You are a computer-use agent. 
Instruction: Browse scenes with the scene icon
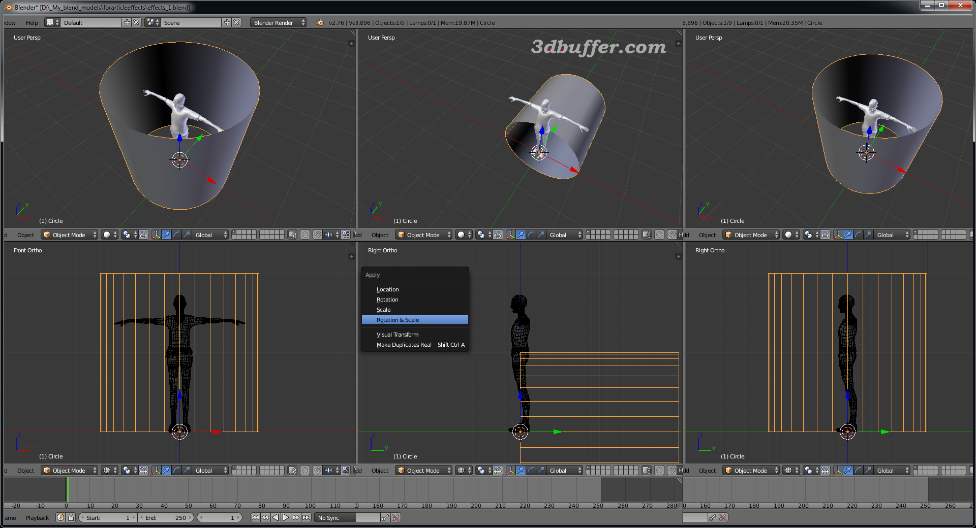tap(152, 23)
